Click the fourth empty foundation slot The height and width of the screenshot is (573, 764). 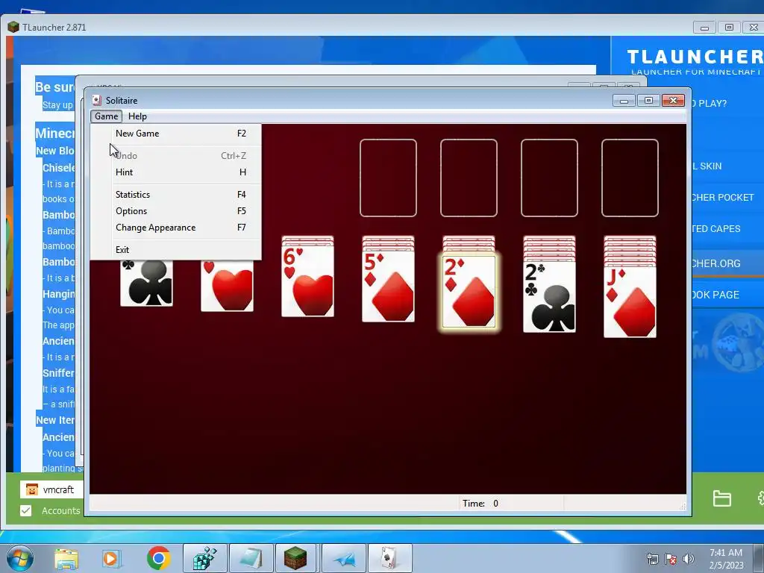coord(630,178)
